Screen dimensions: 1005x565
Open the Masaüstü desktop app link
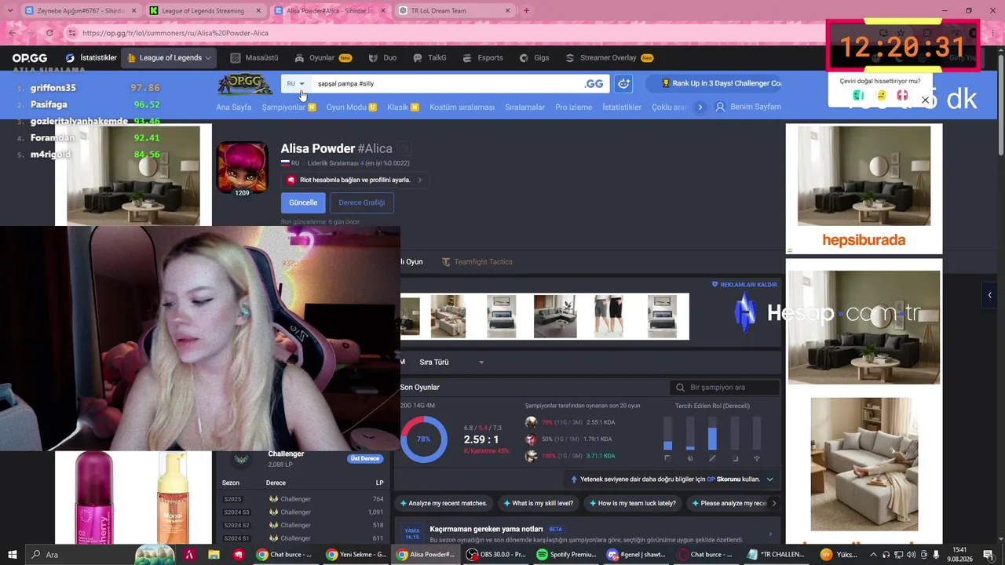[254, 58]
